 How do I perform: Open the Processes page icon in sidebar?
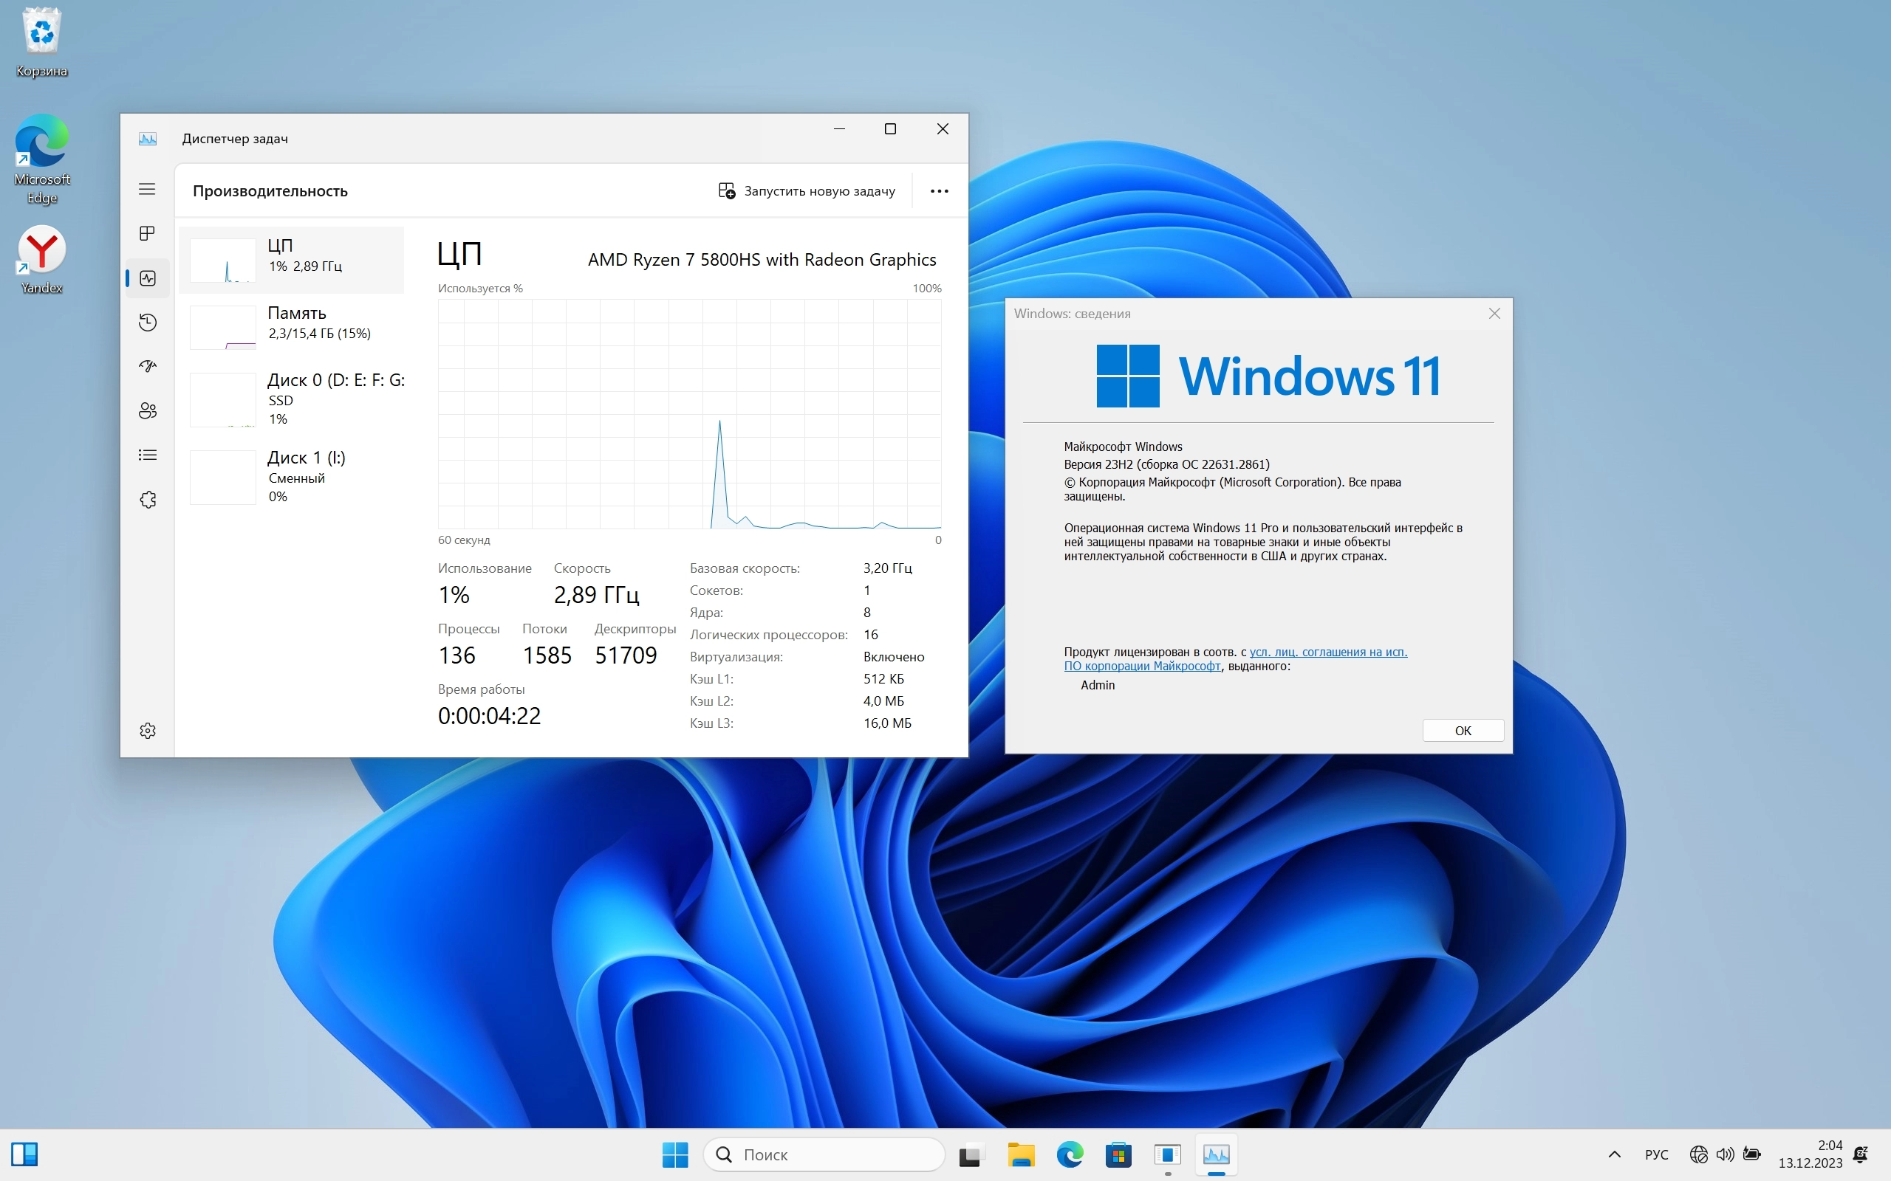pos(147,233)
